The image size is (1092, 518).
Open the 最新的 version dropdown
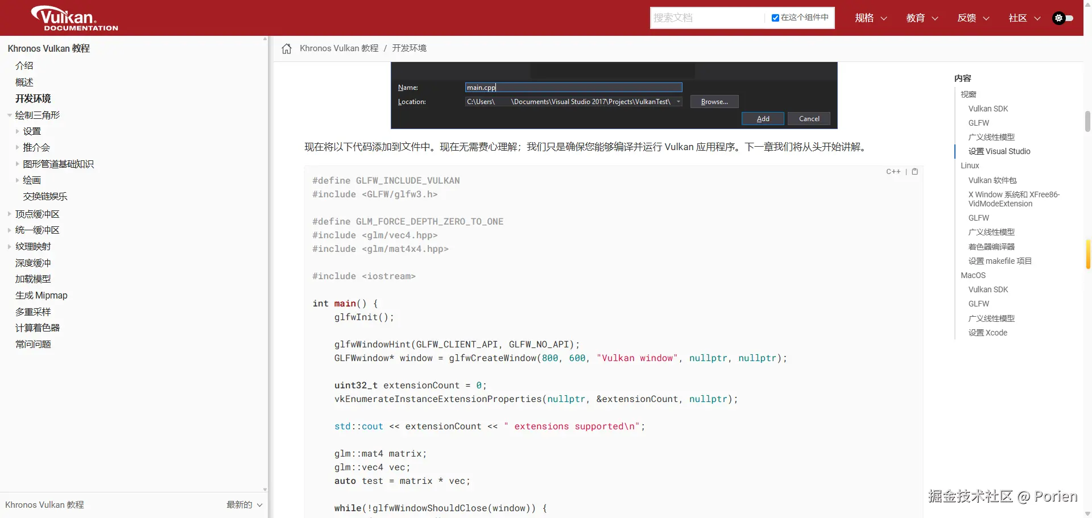pos(244,505)
